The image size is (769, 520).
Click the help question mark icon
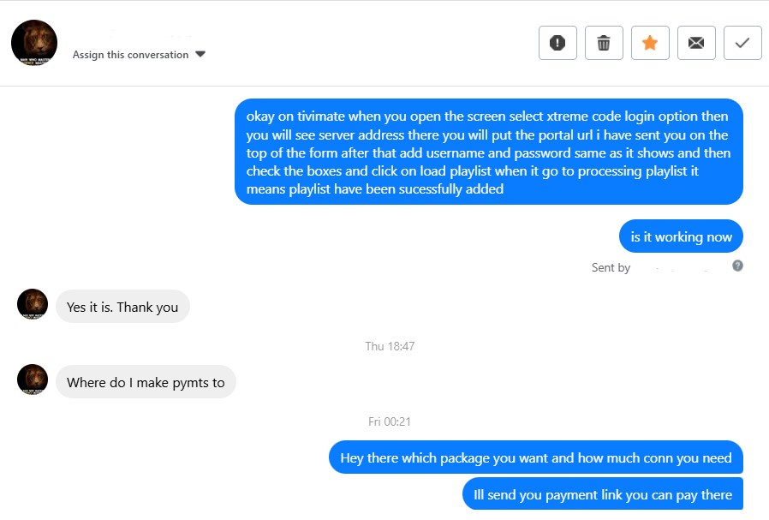pyautogui.click(x=737, y=266)
